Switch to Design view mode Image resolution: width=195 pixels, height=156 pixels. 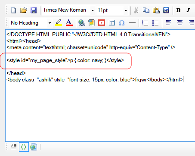coord(14,147)
